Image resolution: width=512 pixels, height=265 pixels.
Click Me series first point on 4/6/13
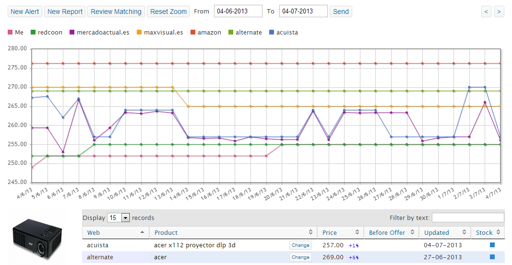click(32, 167)
